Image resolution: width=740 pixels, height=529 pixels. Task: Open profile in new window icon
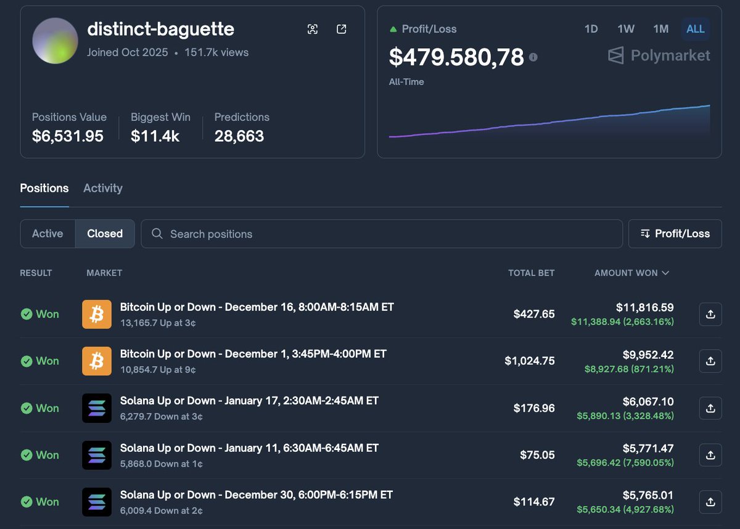click(342, 29)
